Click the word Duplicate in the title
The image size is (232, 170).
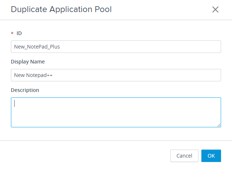click(29, 9)
